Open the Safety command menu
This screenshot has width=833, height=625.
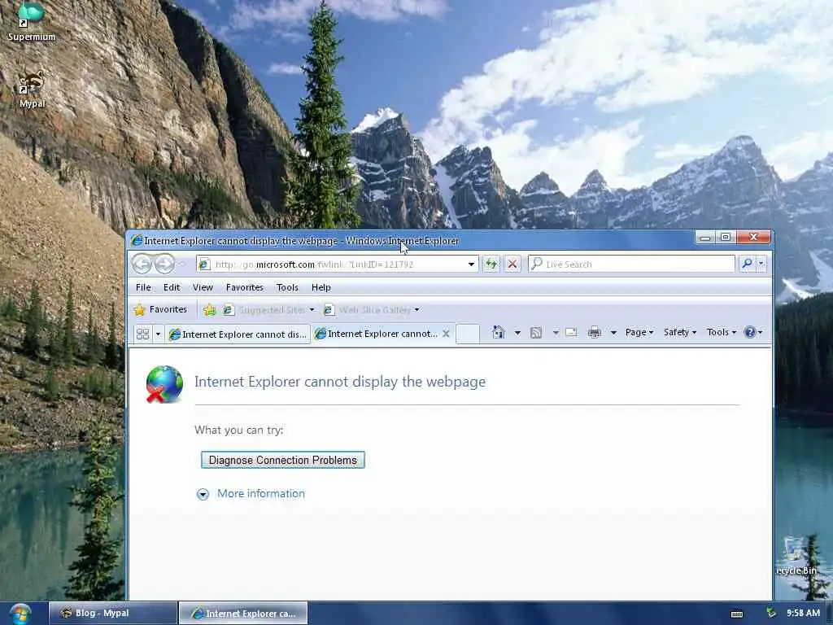(679, 332)
